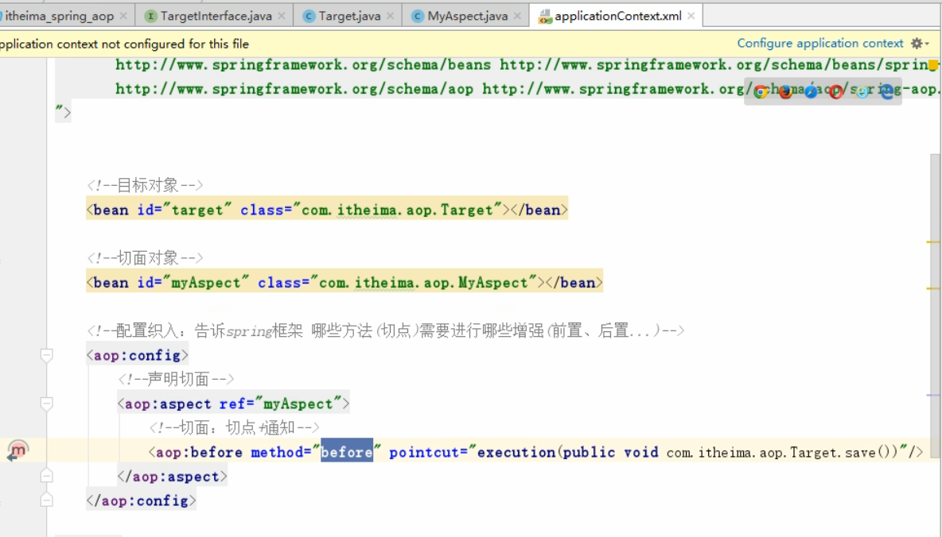
Task: Click the yellow warning indicator at scrollbar top
Action: click(x=933, y=65)
